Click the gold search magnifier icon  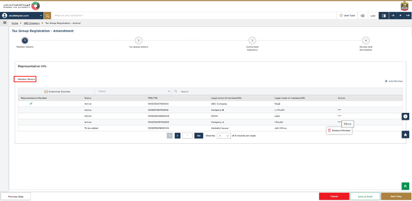pos(47,15)
